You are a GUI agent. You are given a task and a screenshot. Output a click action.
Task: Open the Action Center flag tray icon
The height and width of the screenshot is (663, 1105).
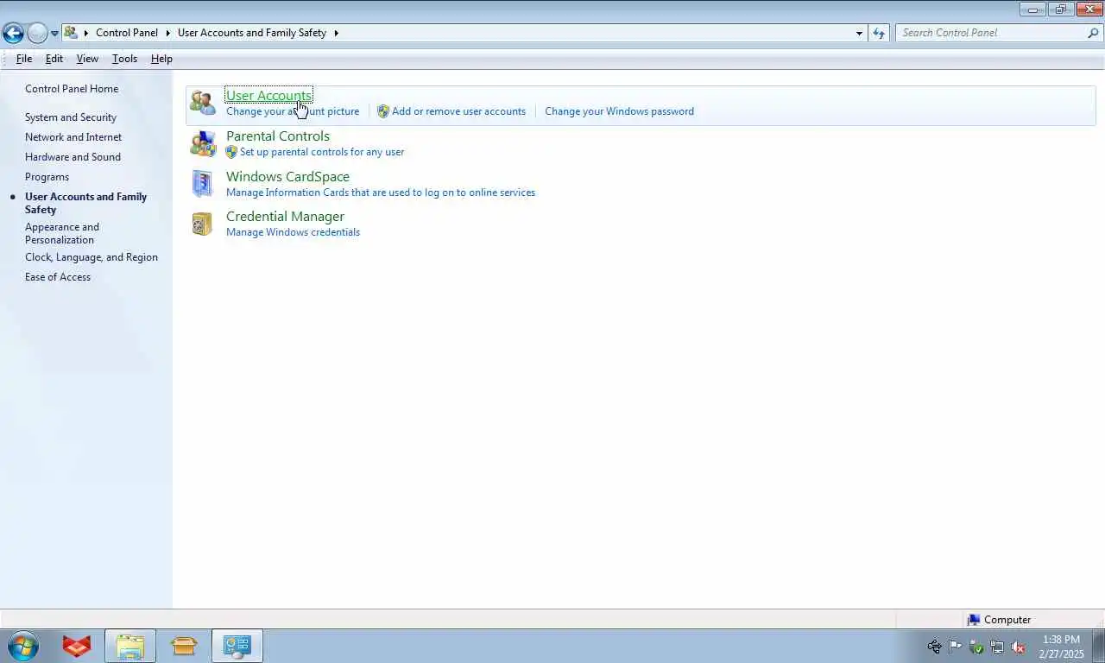[956, 647]
